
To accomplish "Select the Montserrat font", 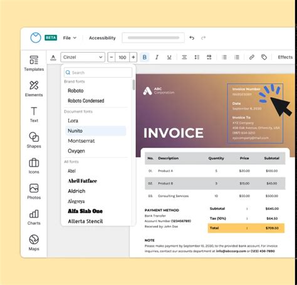I will point(81,141).
